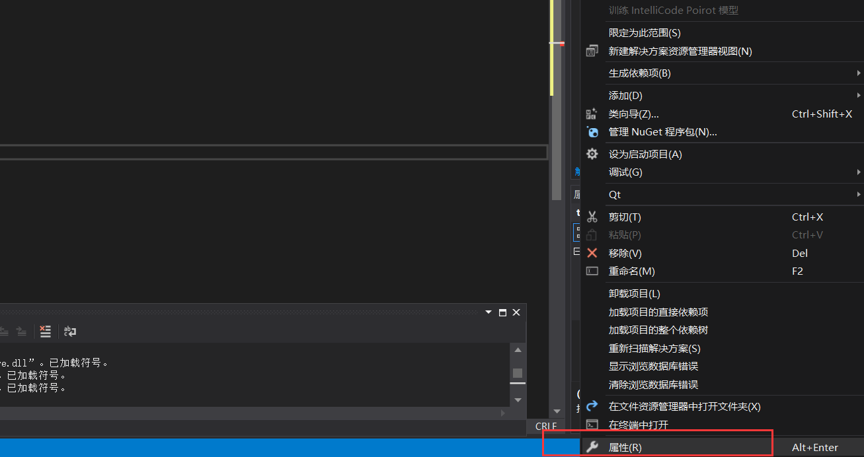
Task: Select 重新扫描解决方案(S) menu entry
Action: point(654,348)
